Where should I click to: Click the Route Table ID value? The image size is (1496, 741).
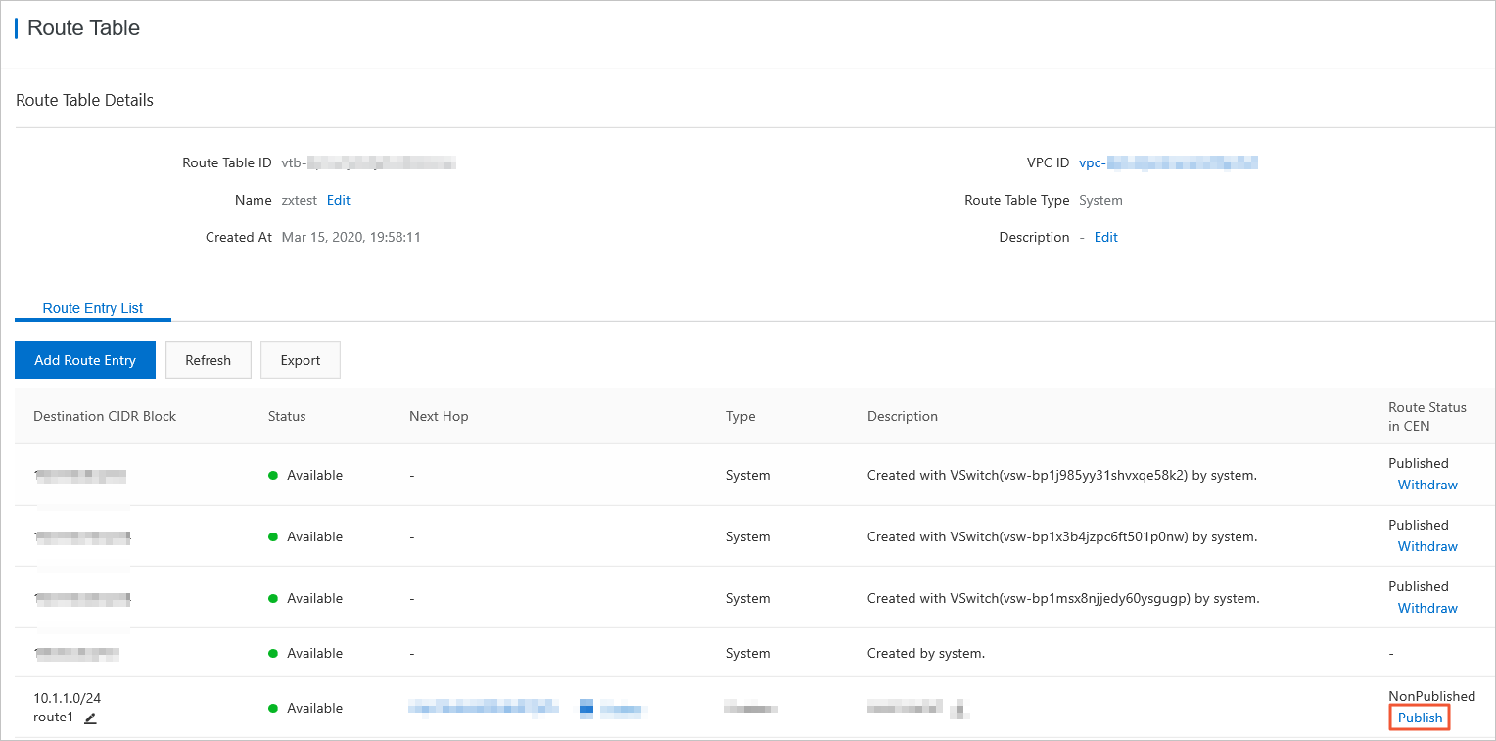pos(369,162)
